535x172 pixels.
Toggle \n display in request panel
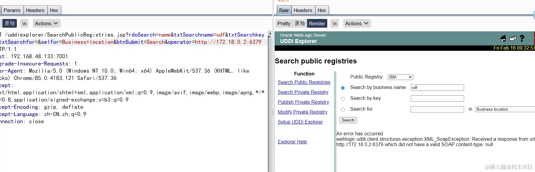tap(24, 23)
